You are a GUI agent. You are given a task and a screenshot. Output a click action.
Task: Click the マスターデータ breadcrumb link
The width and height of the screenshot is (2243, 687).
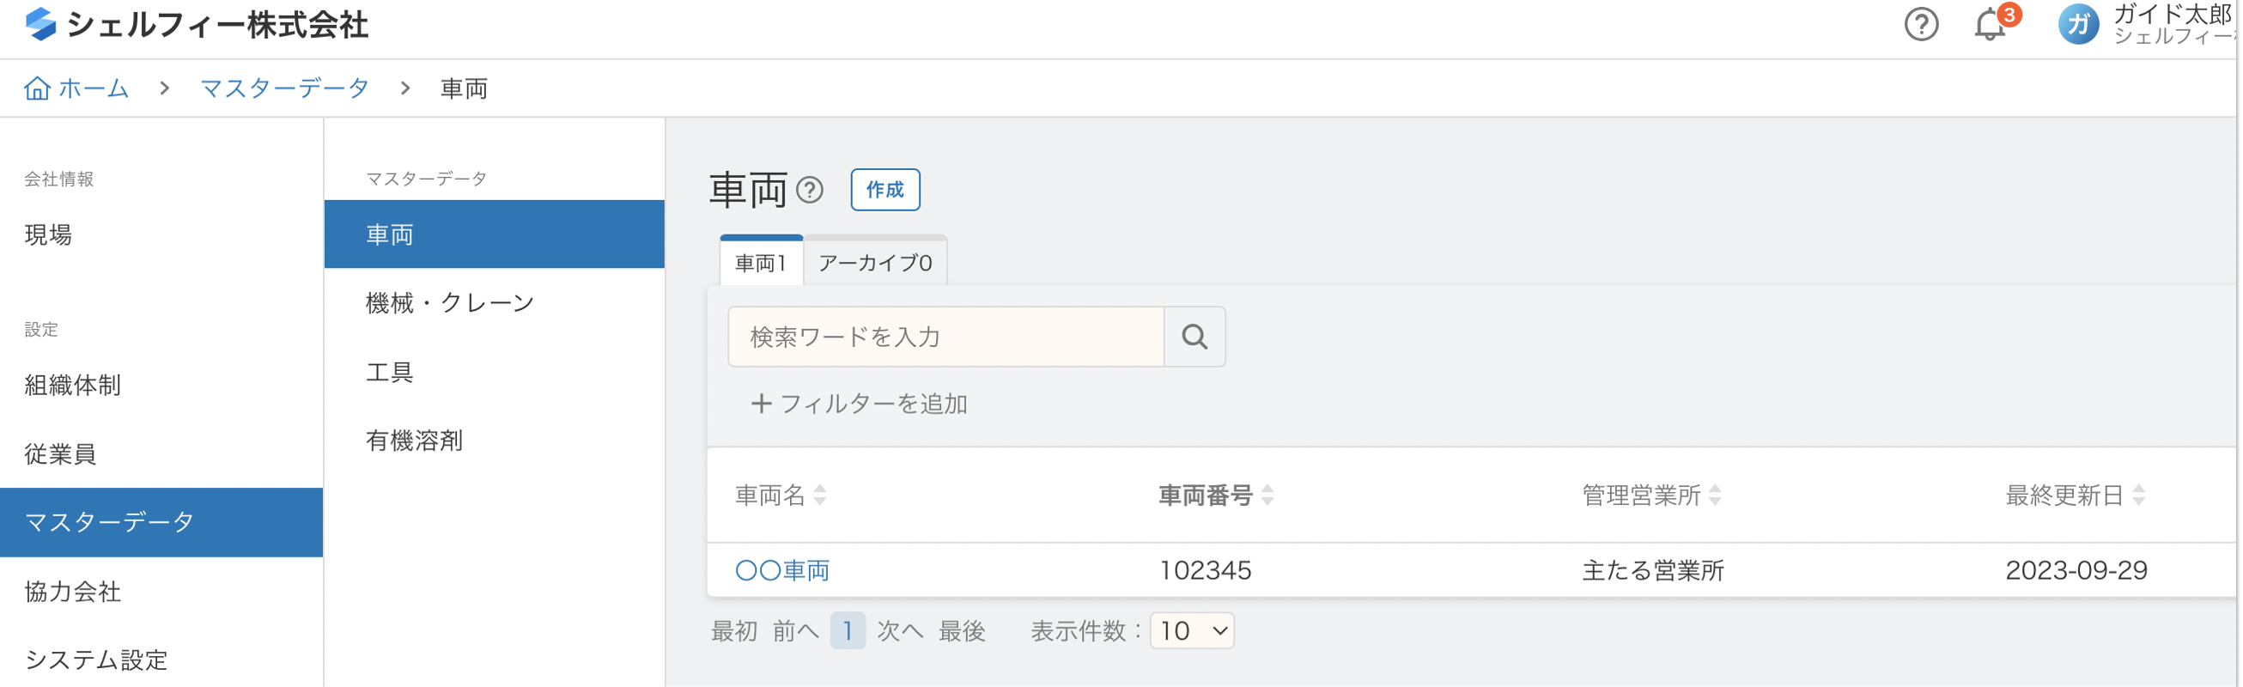click(x=285, y=88)
